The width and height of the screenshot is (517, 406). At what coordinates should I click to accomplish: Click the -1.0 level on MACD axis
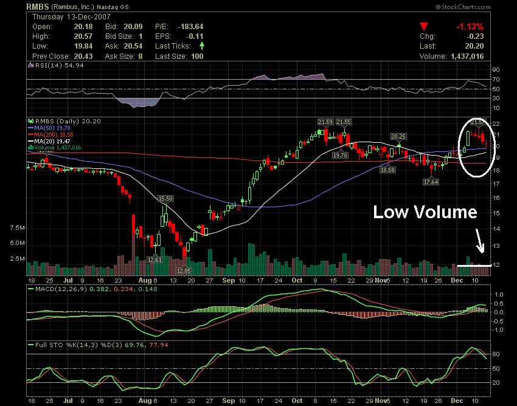[x=497, y=330]
